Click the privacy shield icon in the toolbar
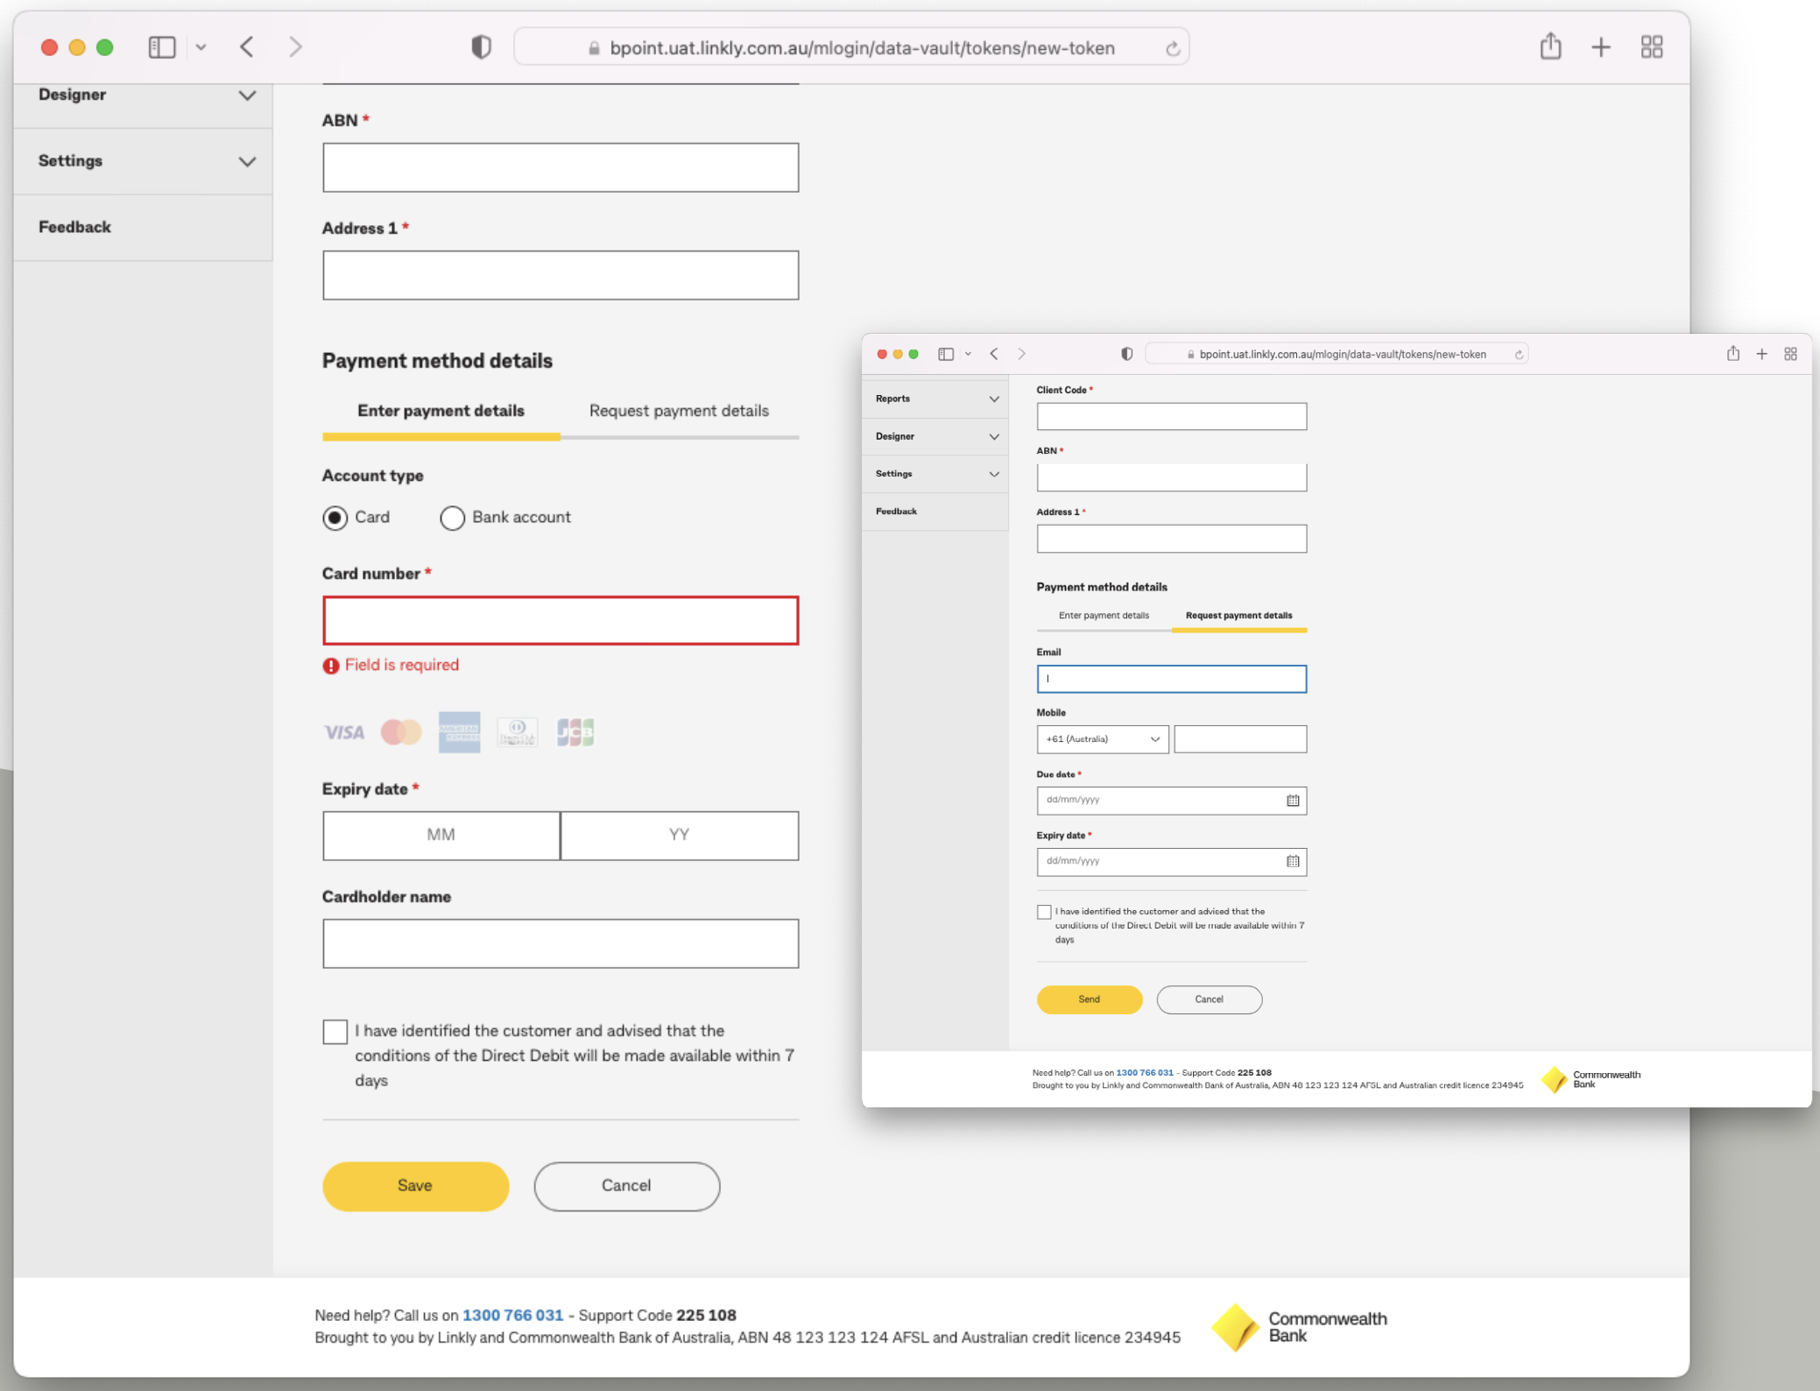This screenshot has height=1391, width=1820. [x=481, y=46]
